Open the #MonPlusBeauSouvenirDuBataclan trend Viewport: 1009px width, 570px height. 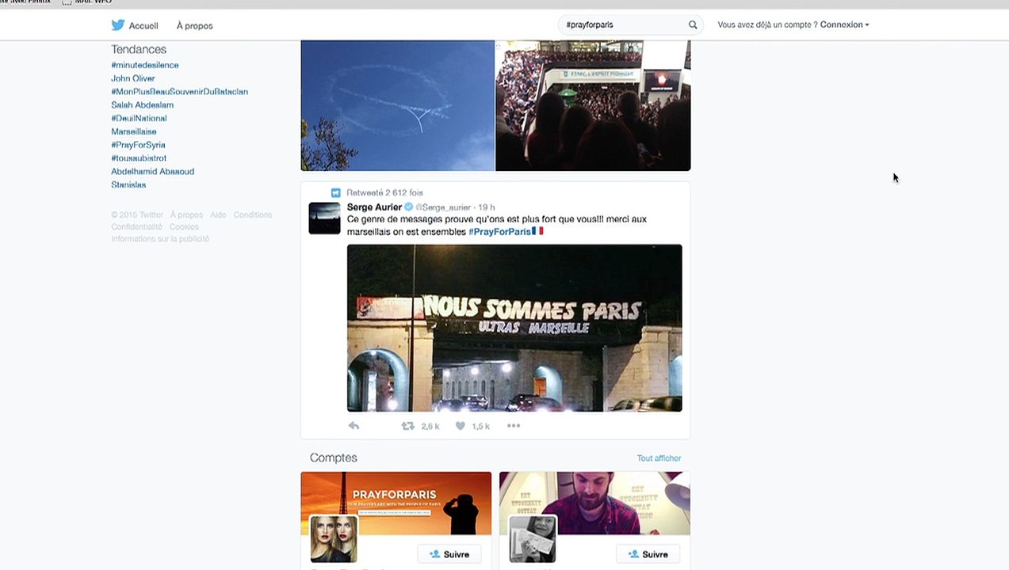(180, 92)
